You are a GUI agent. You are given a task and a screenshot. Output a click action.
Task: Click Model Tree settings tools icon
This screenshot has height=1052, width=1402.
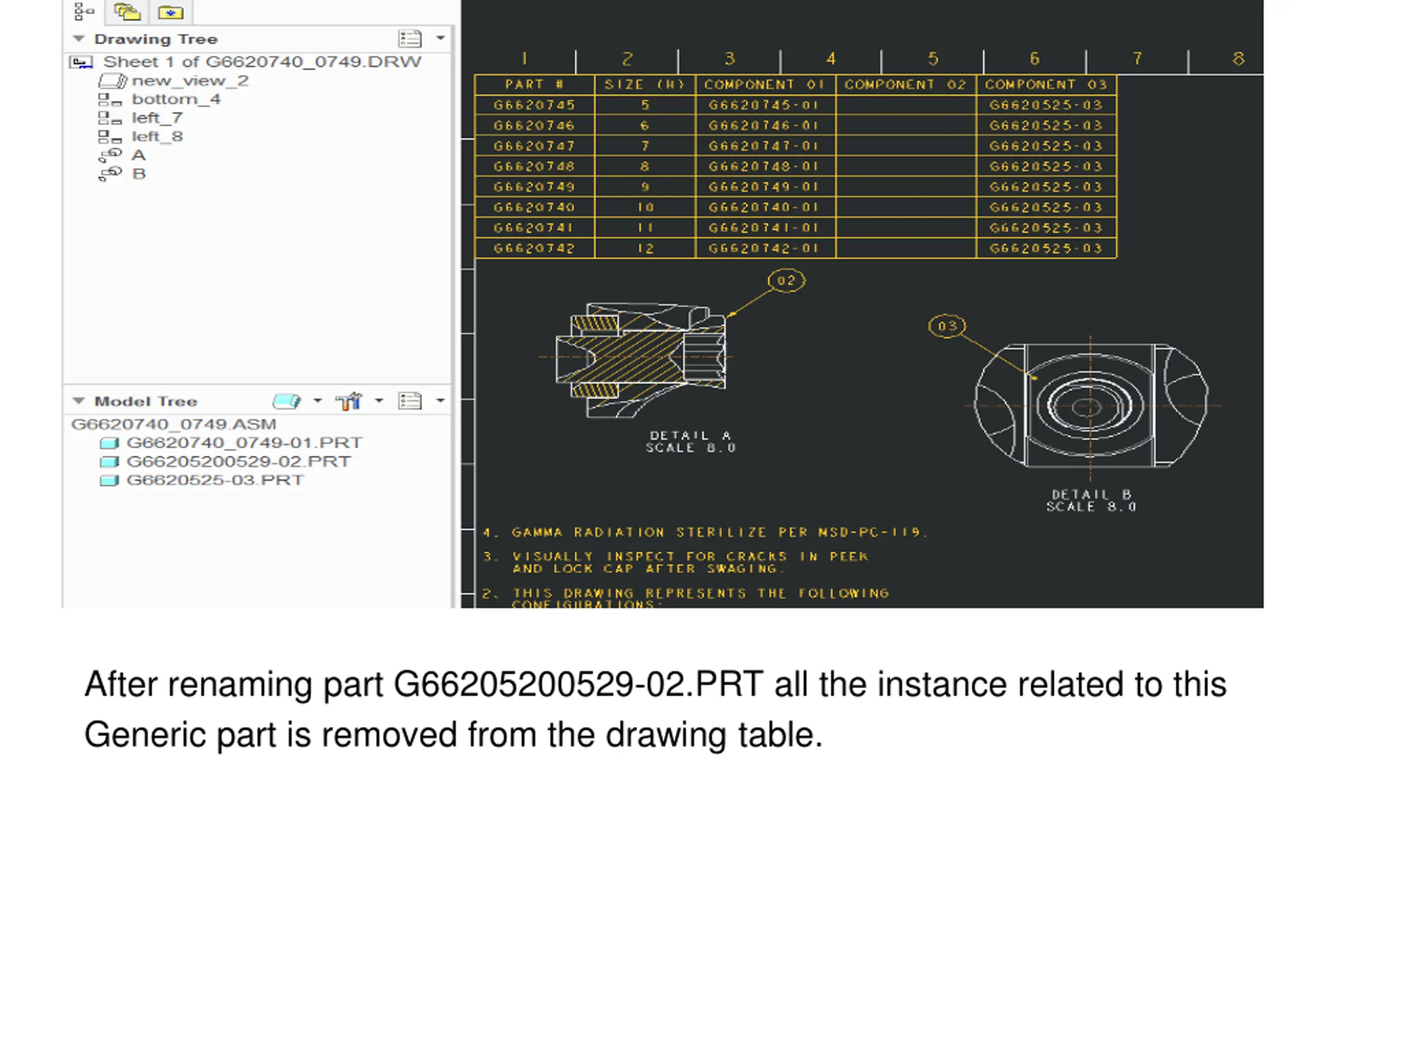(x=349, y=401)
